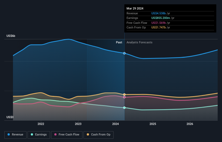Click the US$6b y-axis label
Screen dimensions: 222x142
coord(11,36)
